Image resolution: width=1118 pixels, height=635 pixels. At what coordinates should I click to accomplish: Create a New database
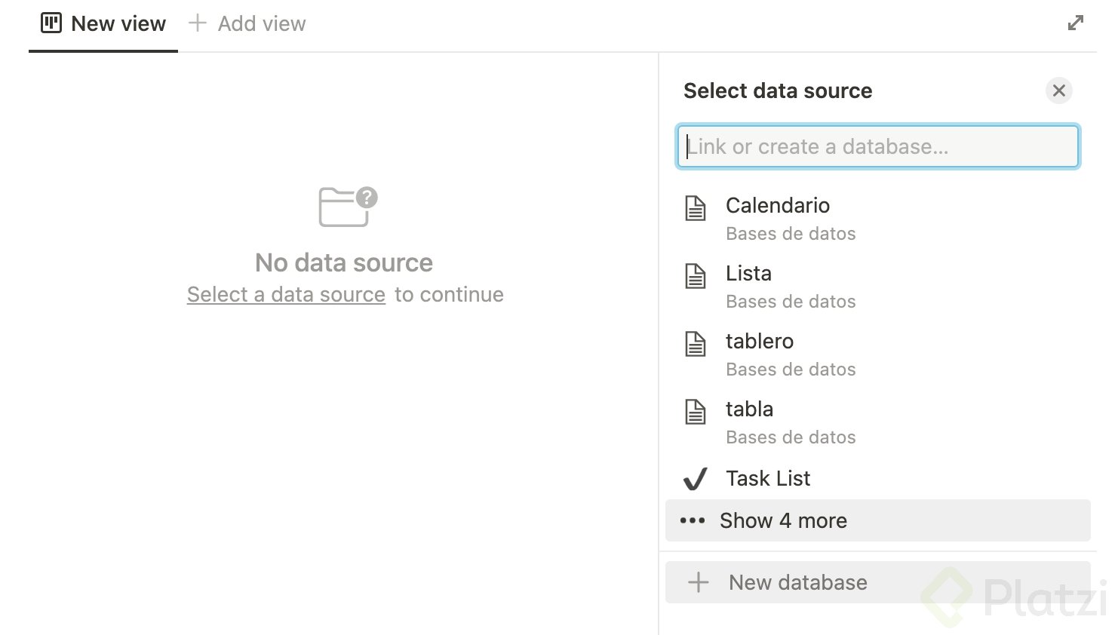click(x=797, y=582)
